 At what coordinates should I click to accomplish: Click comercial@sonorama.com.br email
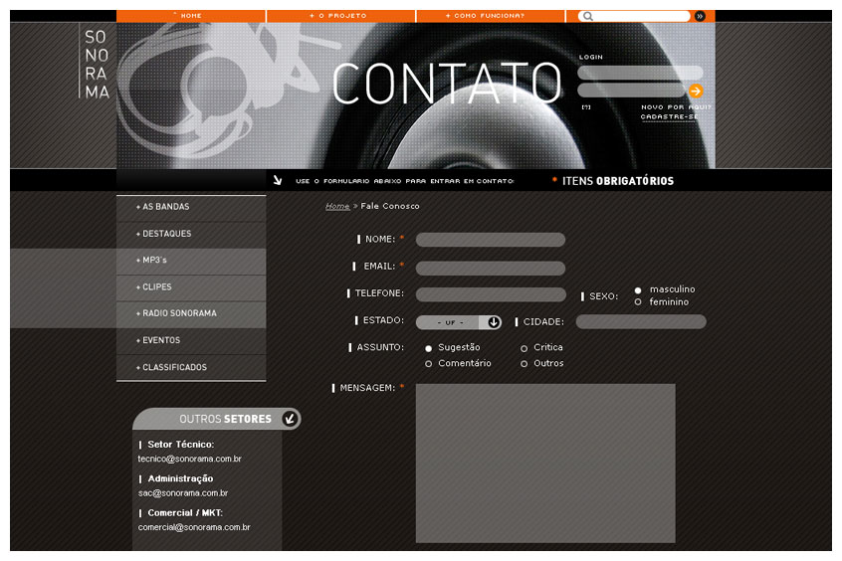coord(194,528)
